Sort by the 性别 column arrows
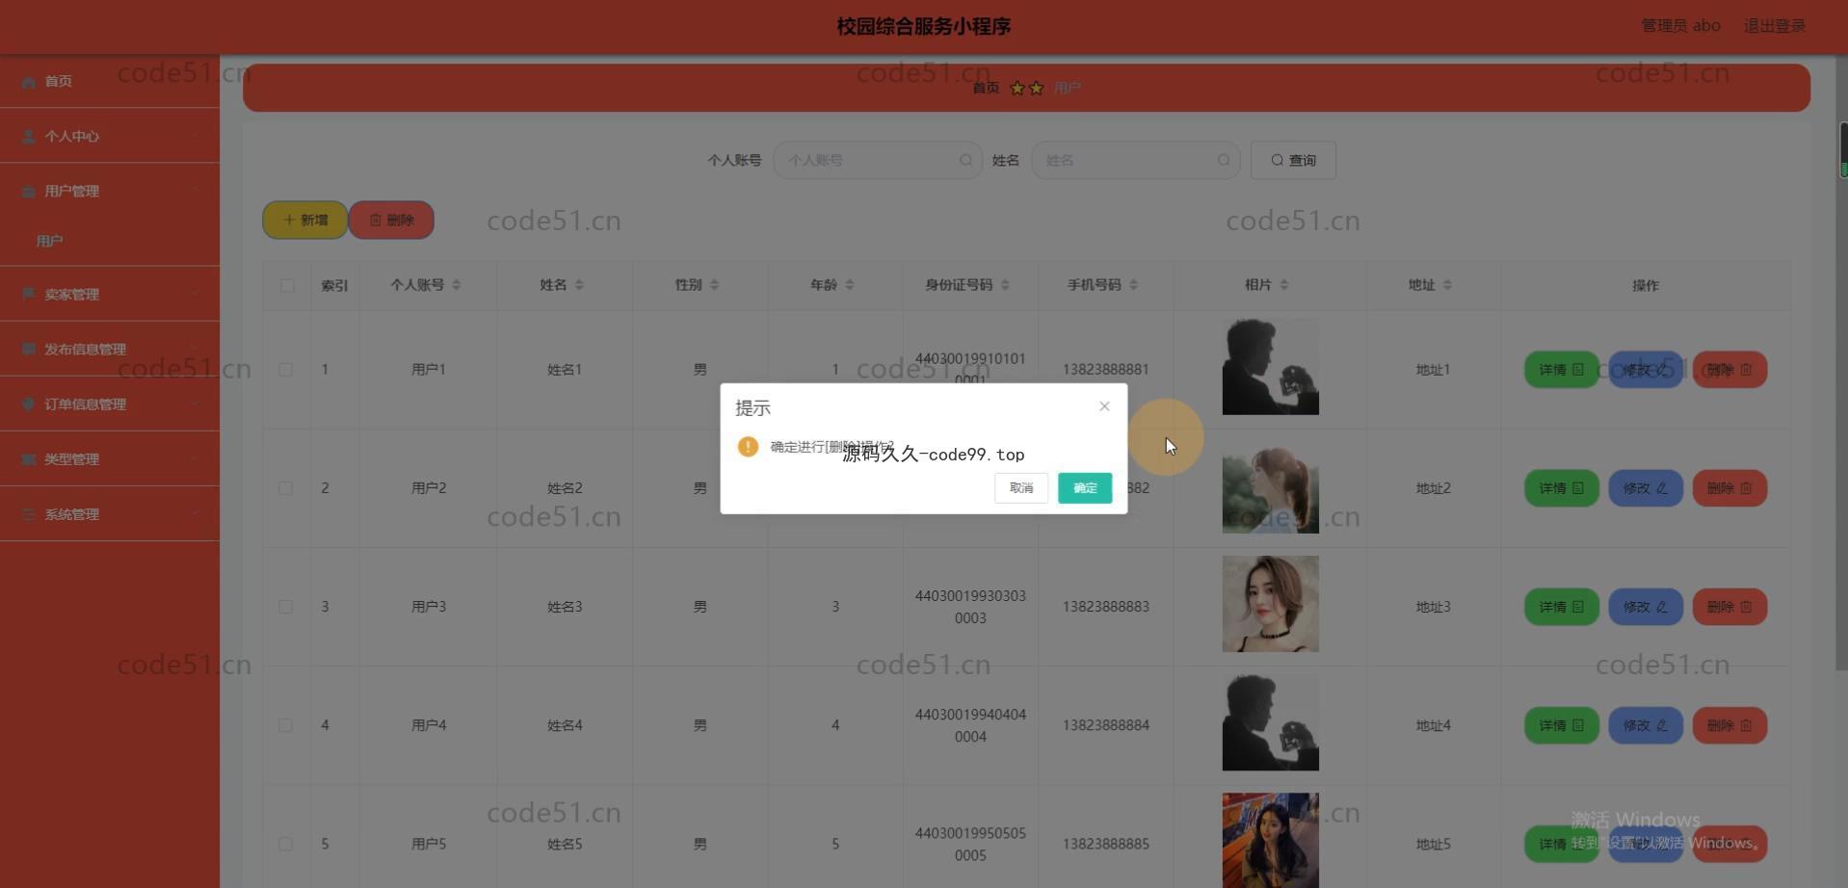This screenshot has height=888, width=1848. click(714, 285)
